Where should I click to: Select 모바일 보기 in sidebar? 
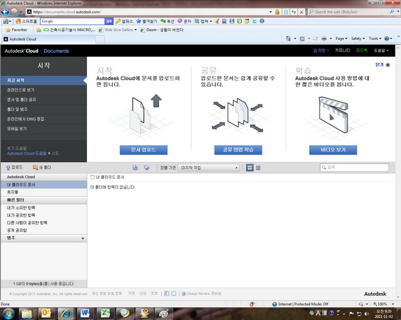tap(43, 129)
